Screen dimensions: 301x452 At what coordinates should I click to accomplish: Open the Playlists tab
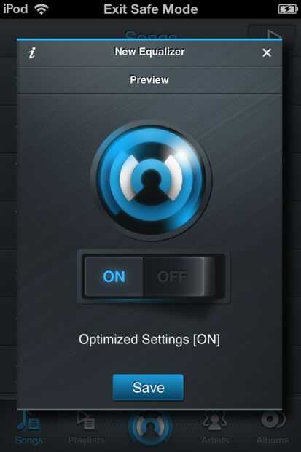86,429
